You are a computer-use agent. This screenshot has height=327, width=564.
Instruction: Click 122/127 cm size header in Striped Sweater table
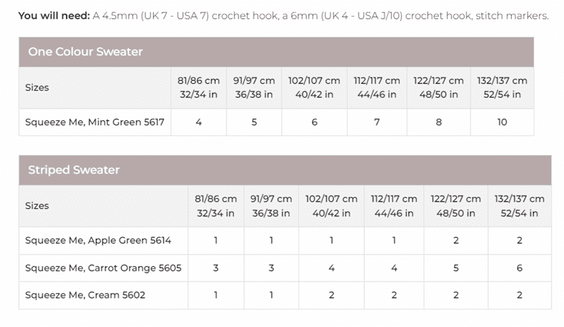click(455, 205)
